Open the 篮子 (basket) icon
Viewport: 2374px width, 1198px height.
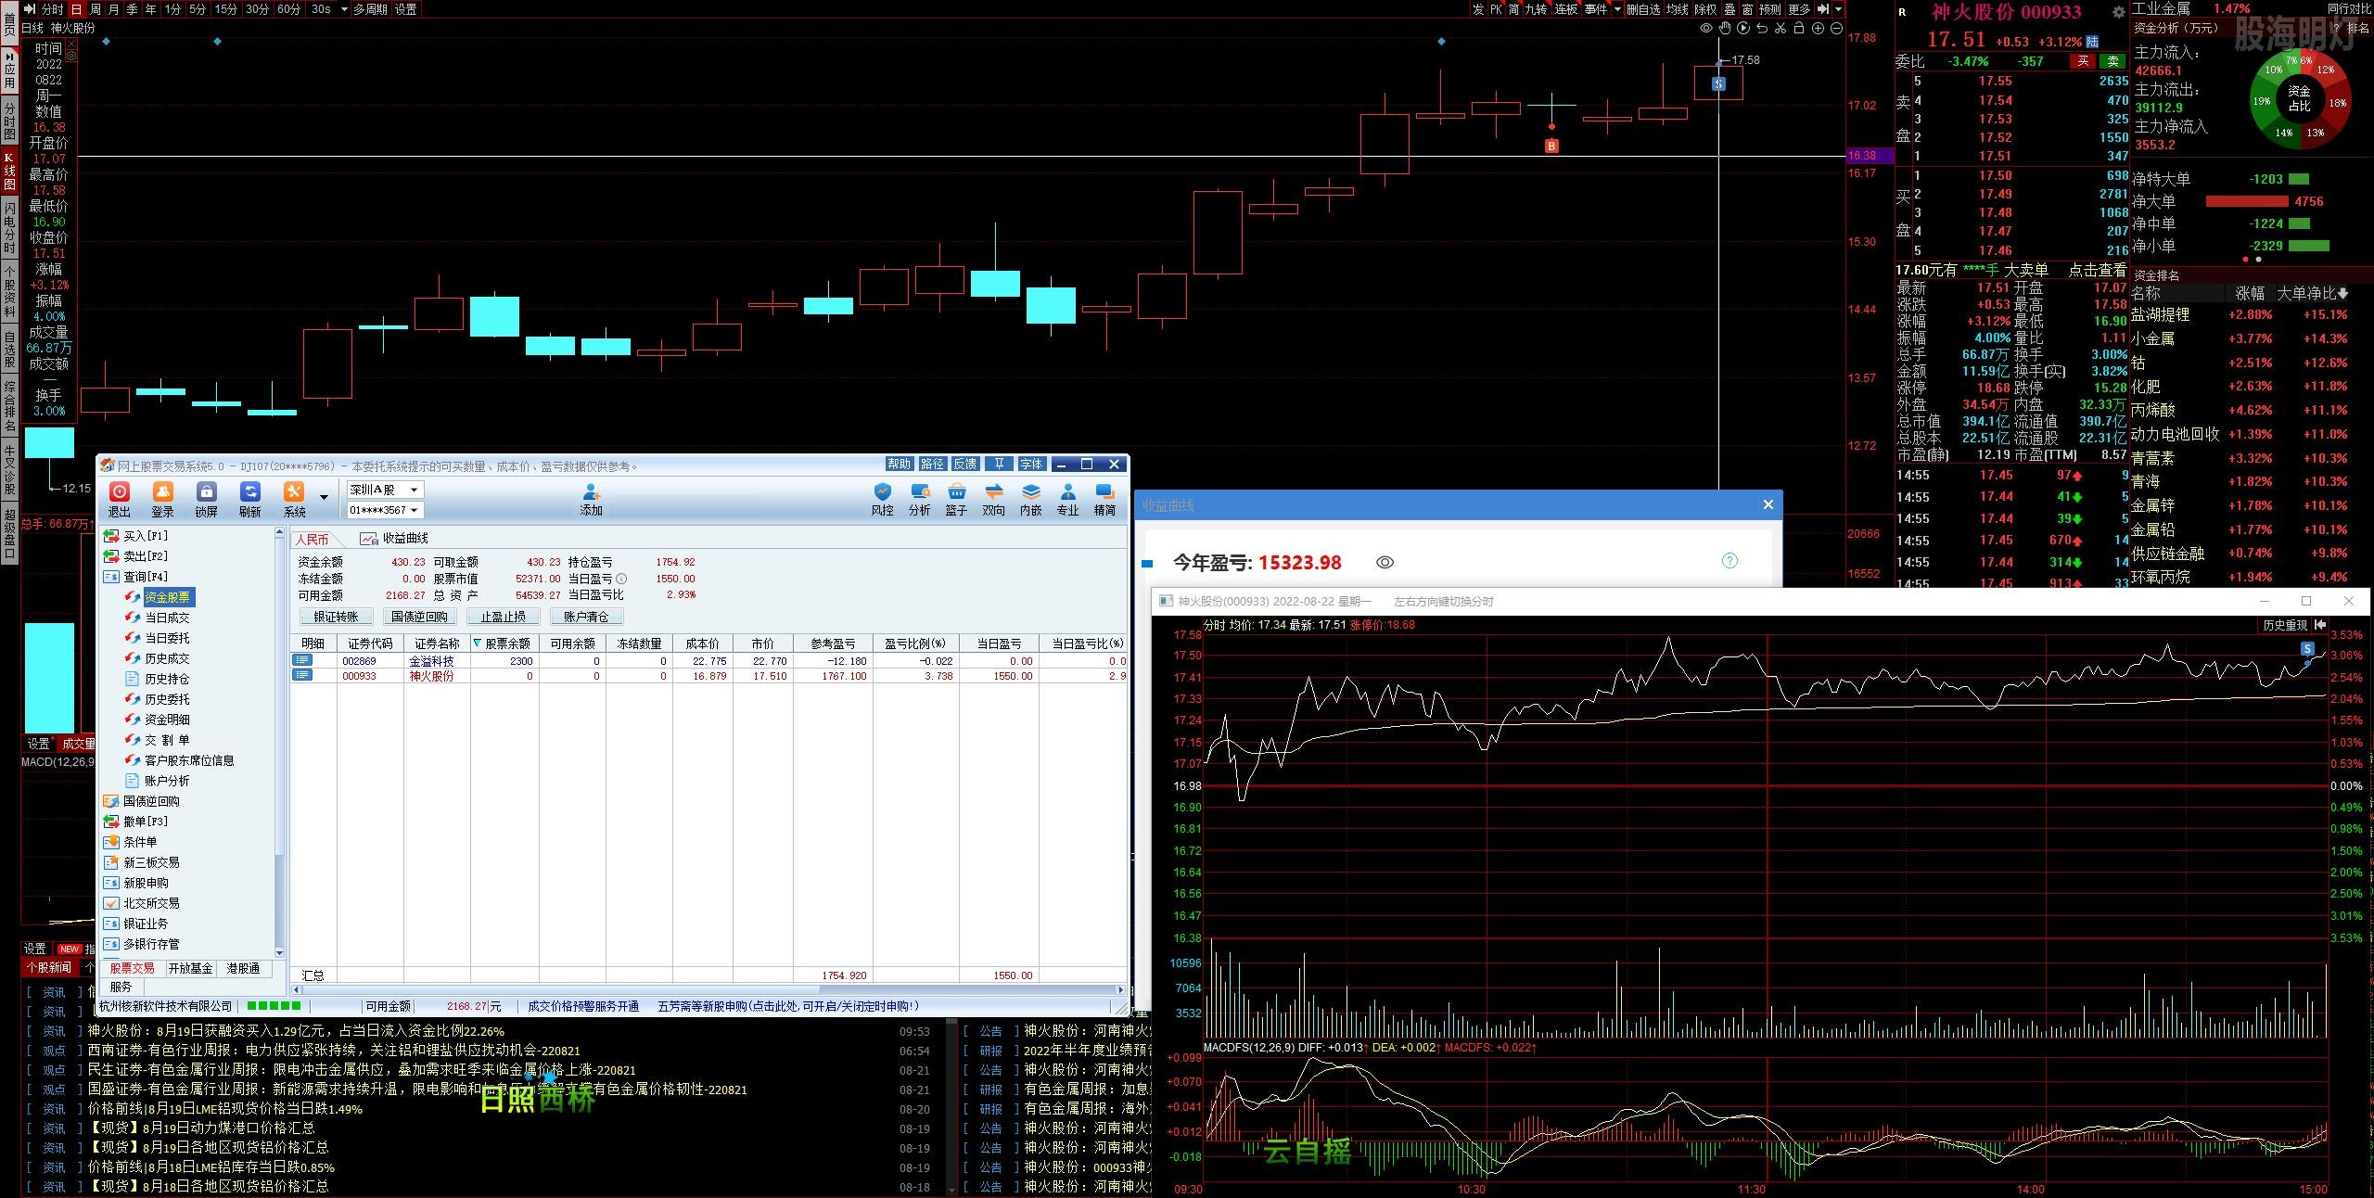pyautogui.click(x=956, y=499)
